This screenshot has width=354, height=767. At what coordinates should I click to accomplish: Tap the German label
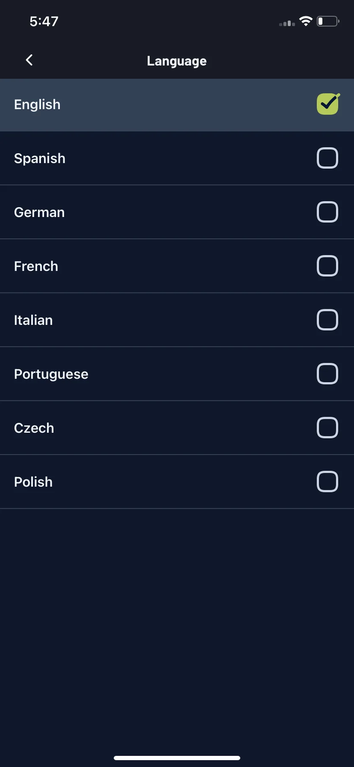pyautogui.click(x=39, y=212)
